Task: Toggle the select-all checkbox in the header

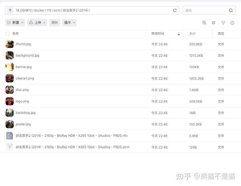Action: pos(7,34)
